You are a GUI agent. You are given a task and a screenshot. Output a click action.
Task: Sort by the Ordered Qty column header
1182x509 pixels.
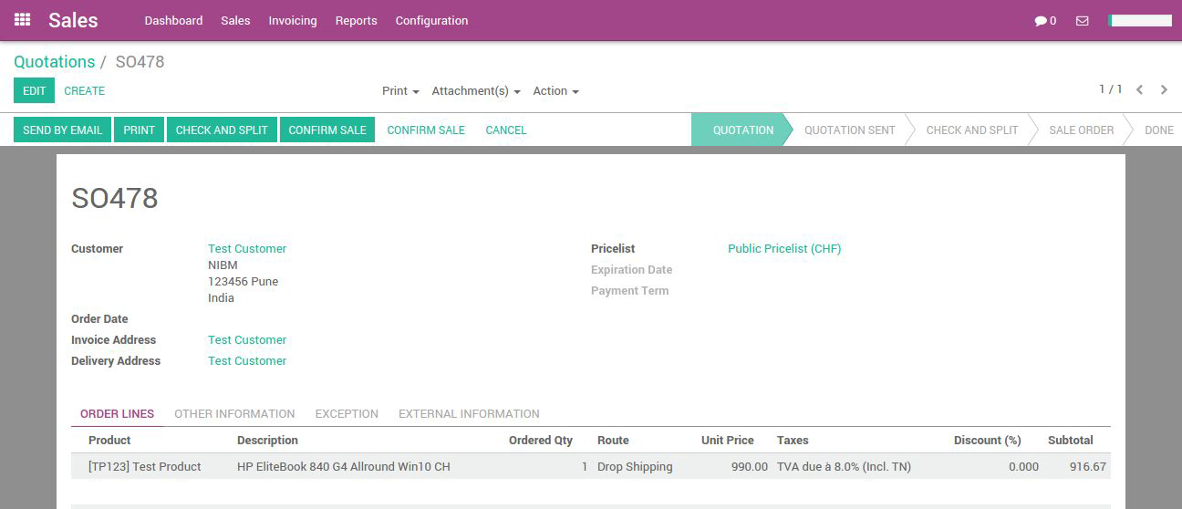tap(541, 440)
